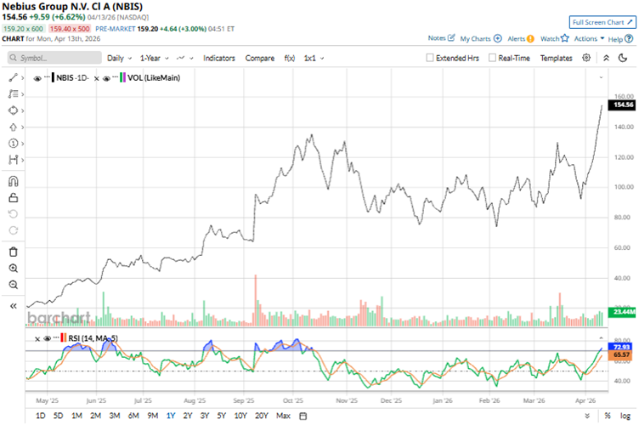Expand the shapes tool options chevron
The width and height of the screenshot is (639, 425).
(x=22, y=110)
